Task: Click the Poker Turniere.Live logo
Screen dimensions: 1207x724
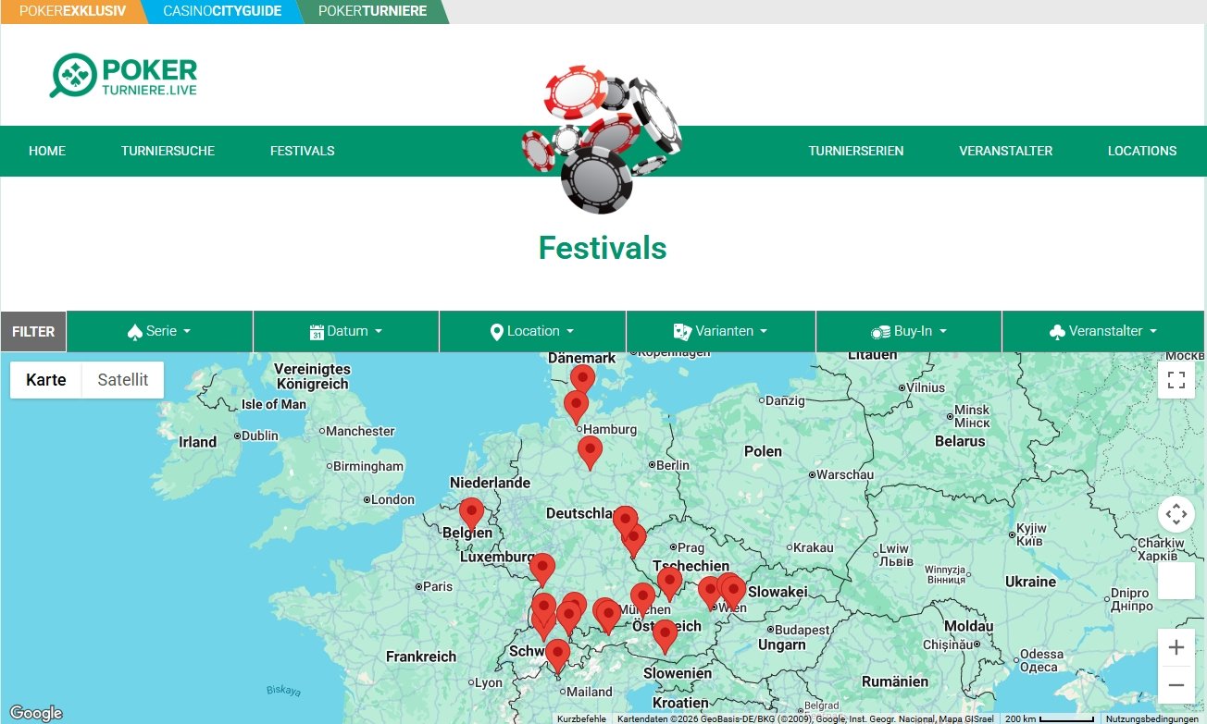Action: [123, 76]
